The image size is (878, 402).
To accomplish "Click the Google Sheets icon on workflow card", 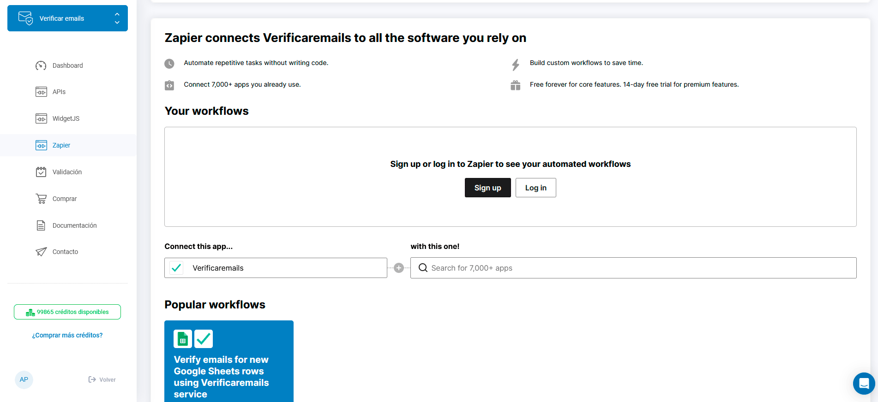I will 183,339.
